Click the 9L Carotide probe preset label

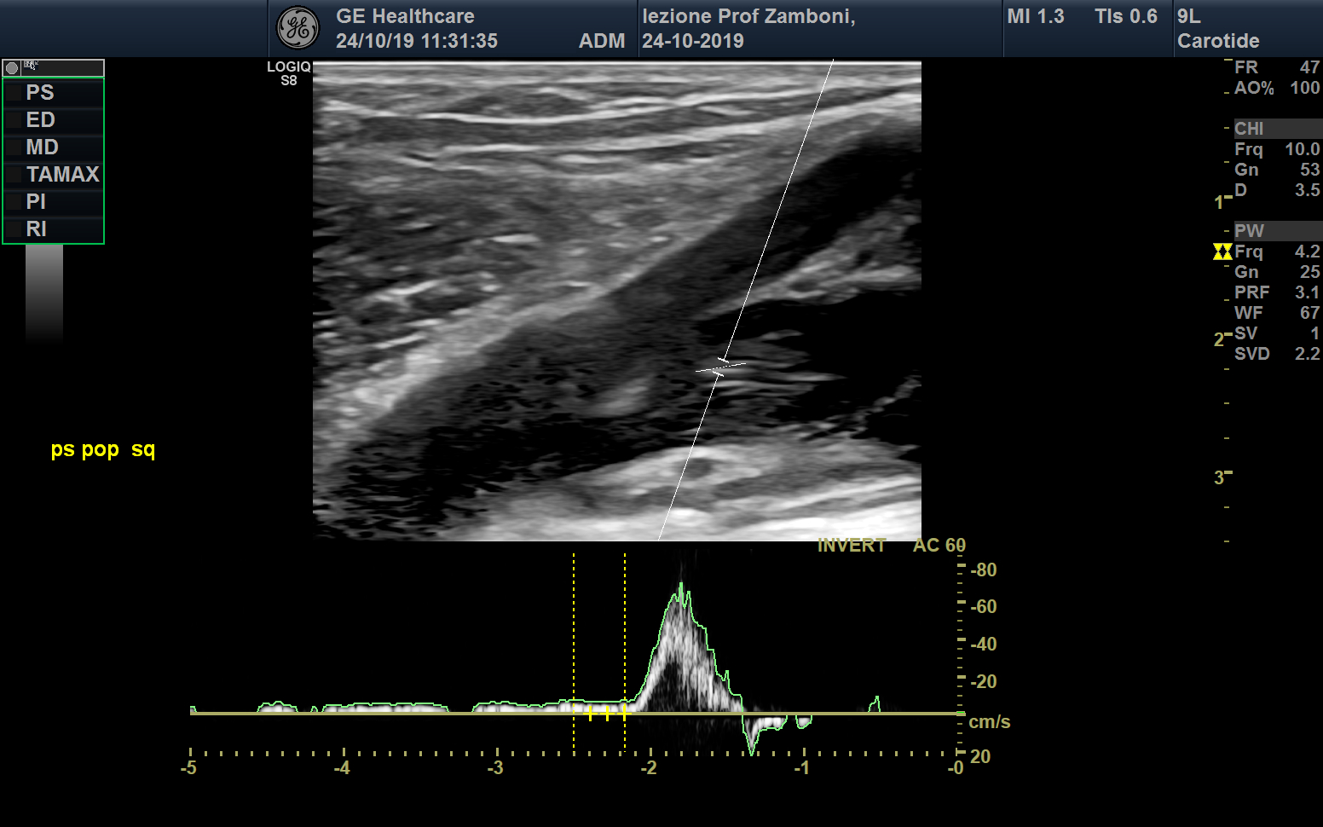(x=1217, y=28)
